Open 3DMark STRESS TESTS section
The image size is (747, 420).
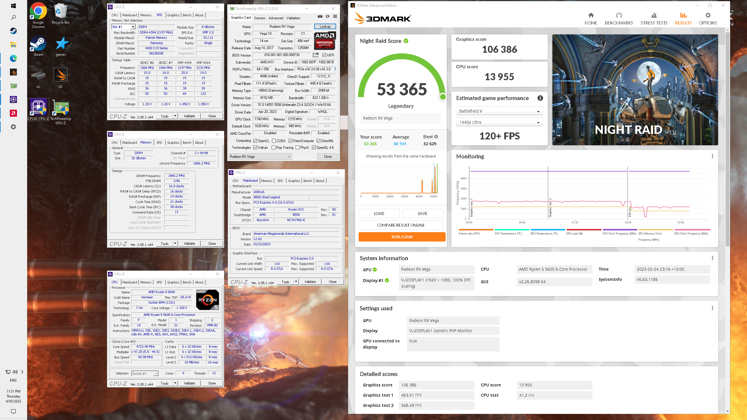[654, 19]
